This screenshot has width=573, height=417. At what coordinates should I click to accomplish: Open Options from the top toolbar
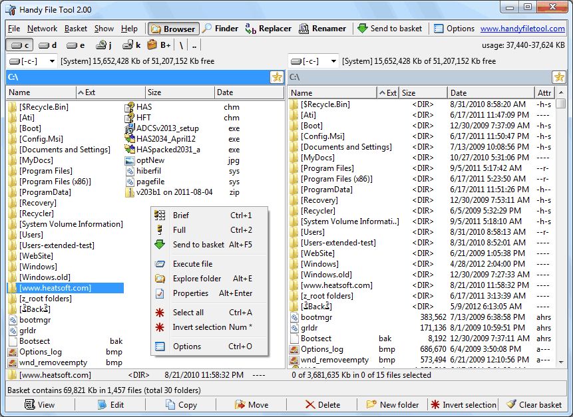454,29
